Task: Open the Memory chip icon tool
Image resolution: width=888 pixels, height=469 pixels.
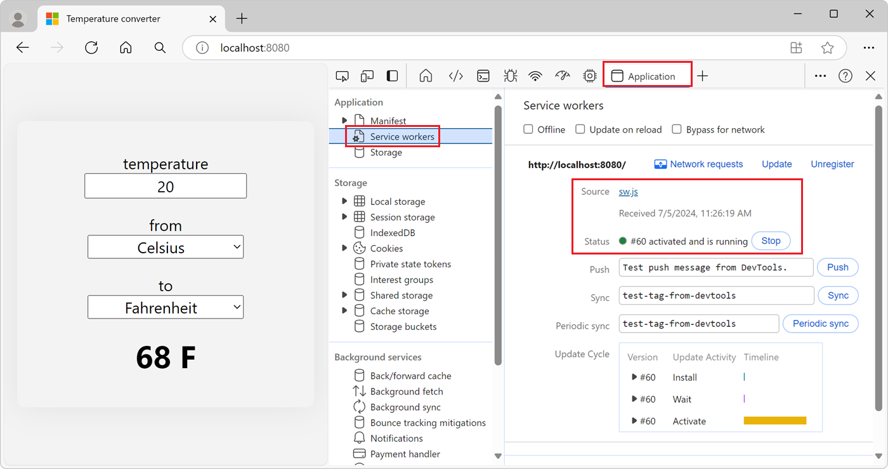Action: point(590,76)
